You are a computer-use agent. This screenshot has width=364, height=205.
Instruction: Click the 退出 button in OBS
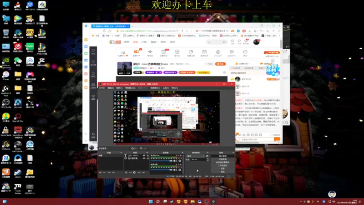(222, 172)
